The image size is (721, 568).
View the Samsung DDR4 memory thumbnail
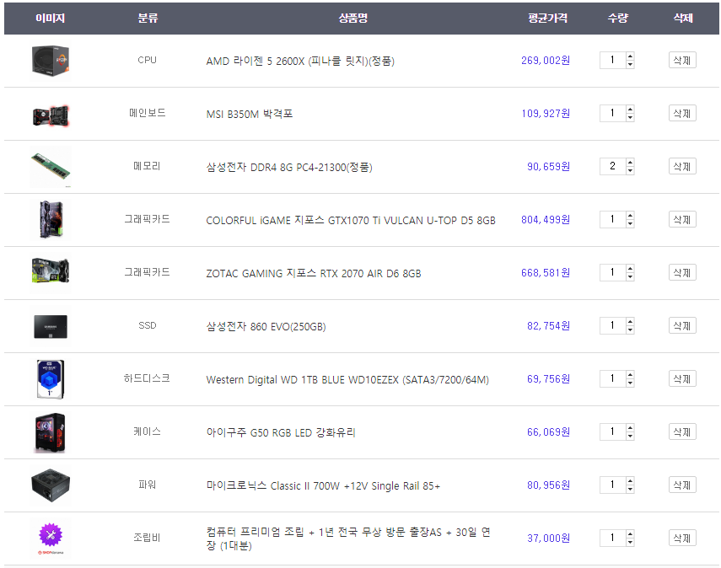[x=51, y=167]
